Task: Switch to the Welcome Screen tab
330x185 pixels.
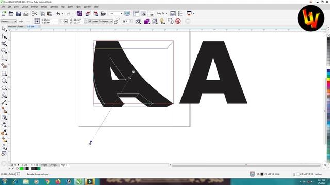Action: click(15, 27)
